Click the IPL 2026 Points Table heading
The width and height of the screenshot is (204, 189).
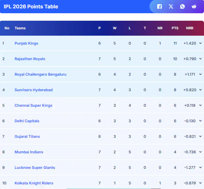pos(31,7)
